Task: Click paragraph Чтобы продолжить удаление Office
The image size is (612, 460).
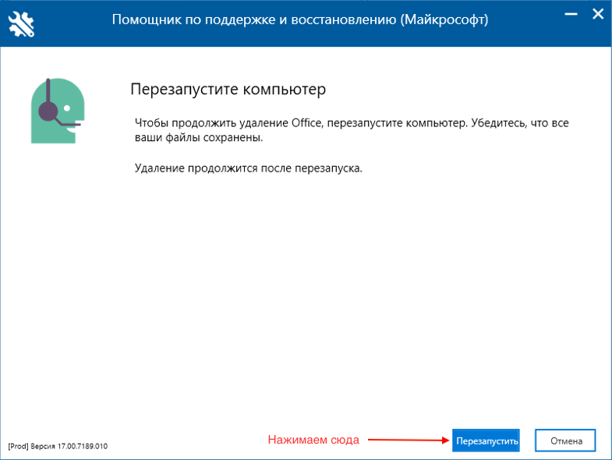Action: click(352, 130)
